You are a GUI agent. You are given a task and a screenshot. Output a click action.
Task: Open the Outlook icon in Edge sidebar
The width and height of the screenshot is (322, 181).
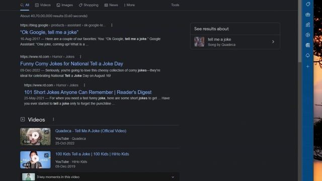307,45
